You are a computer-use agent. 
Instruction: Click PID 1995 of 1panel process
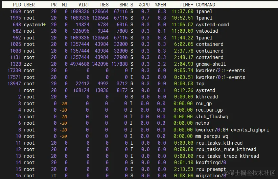16,18
